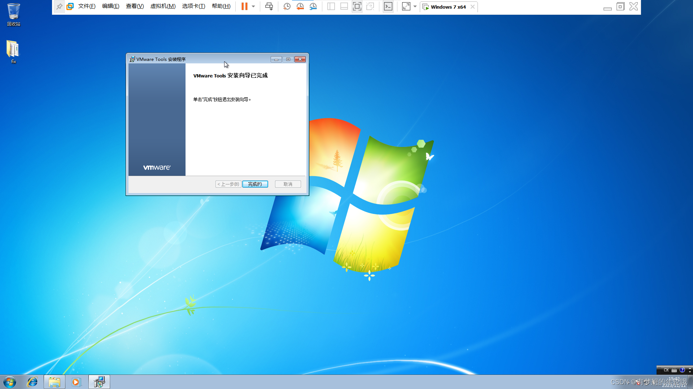Click 完成(F) to finish the VMware Tools wizard
The image size is (693, 389).
click(x=255, y=184)
